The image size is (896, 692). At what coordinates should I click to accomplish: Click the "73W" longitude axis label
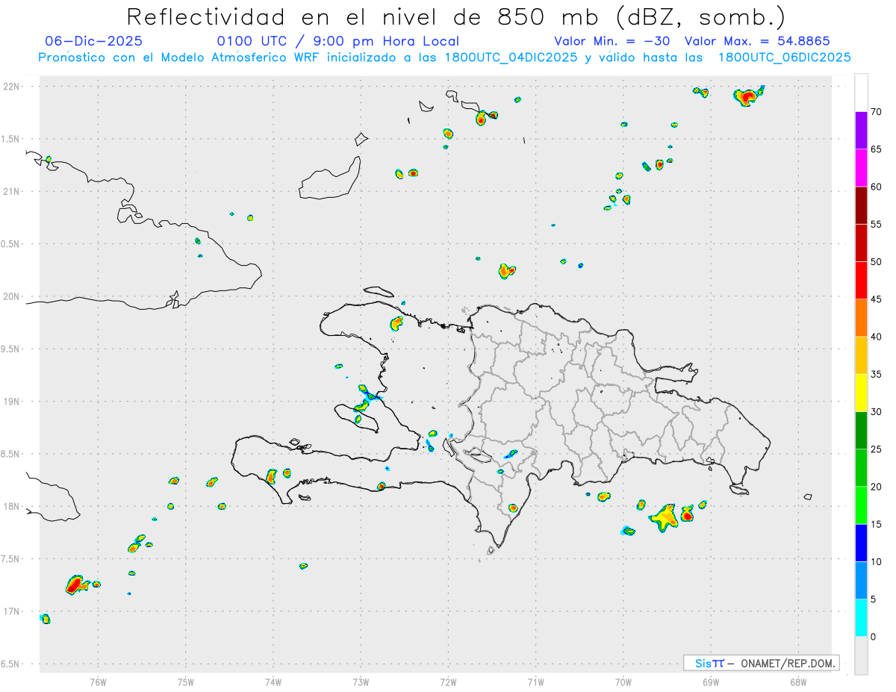point(361,682)
